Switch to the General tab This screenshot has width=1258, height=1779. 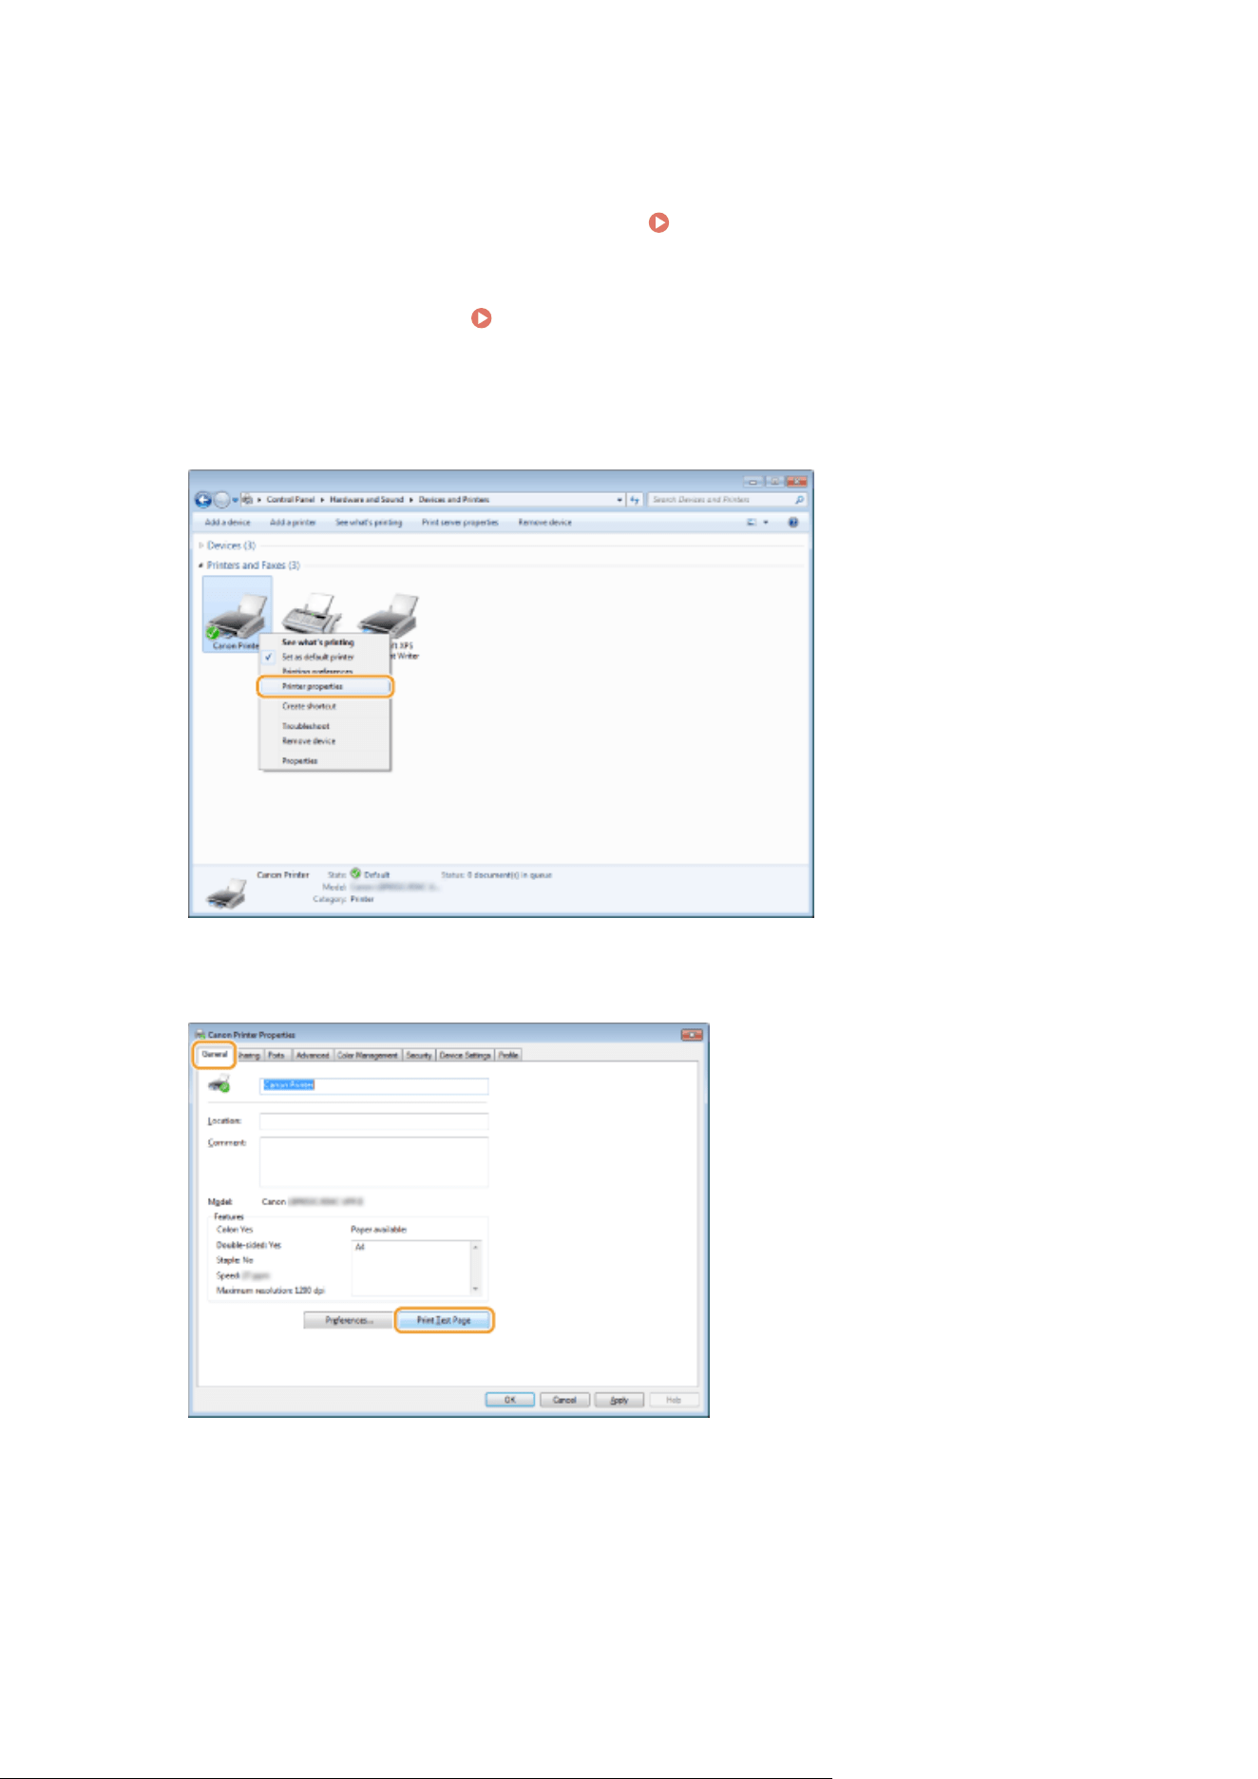[215, 1055]
